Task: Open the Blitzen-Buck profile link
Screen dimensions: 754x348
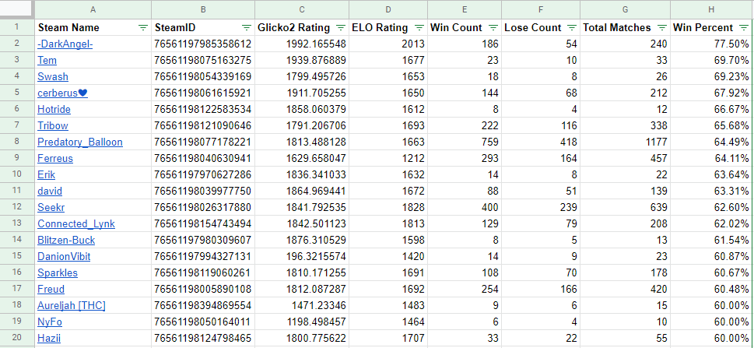Action: pos(66,241)
